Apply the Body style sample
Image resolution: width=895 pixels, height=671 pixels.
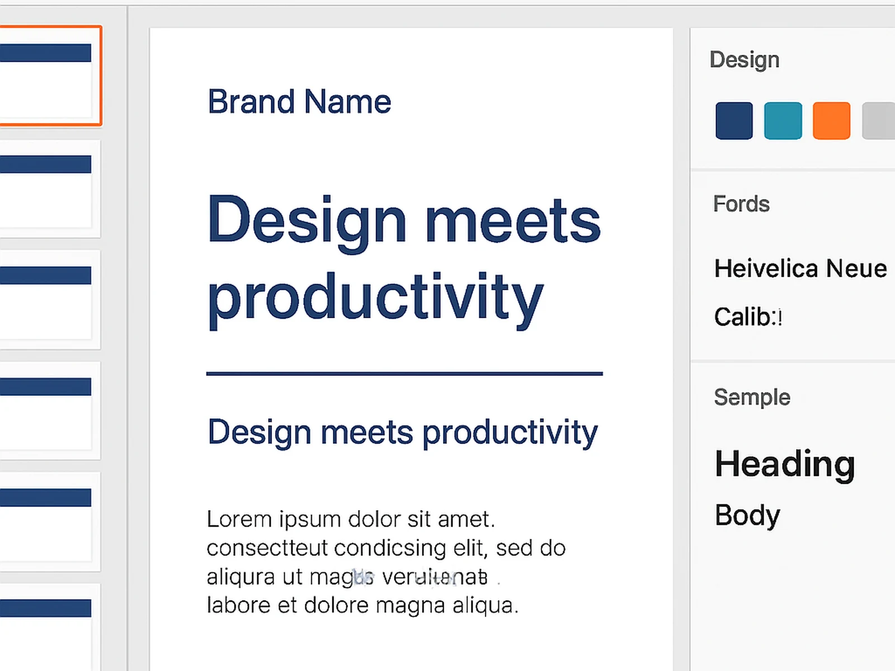(746, 514)
